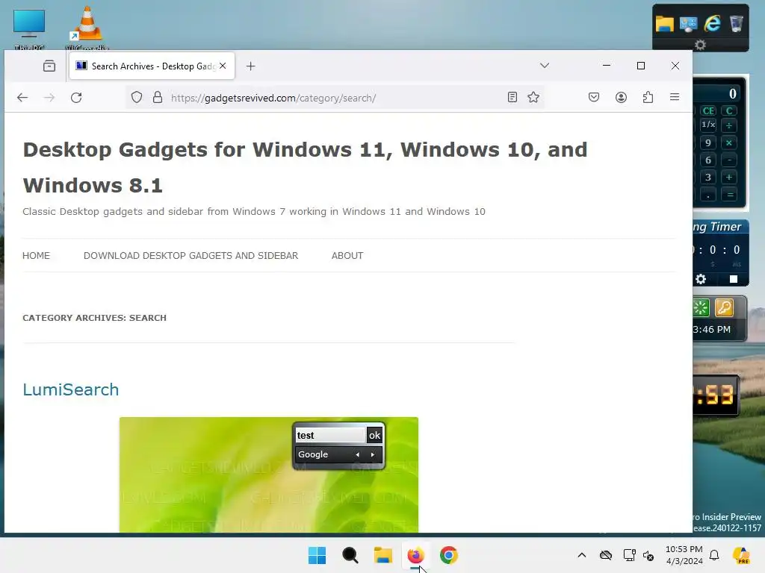The height and width of the screenshot is (573, 765).
Task: Open the extensions puzzle icon
Action: pyautogui.click(x=648, y=98)
